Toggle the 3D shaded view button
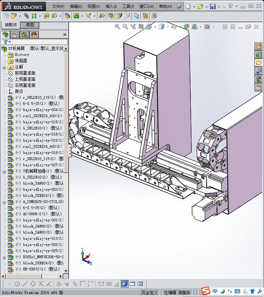The image size is (264, 297). pos(125,284)
